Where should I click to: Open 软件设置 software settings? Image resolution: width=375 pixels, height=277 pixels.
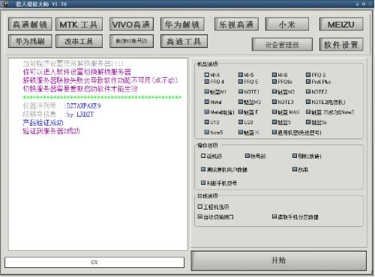tap(341, 44)
